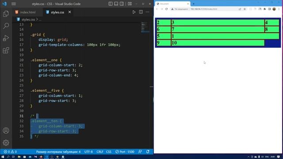Split the editor to the right
The width and height of the screenshot is (283, 159).
coord(141,12)
